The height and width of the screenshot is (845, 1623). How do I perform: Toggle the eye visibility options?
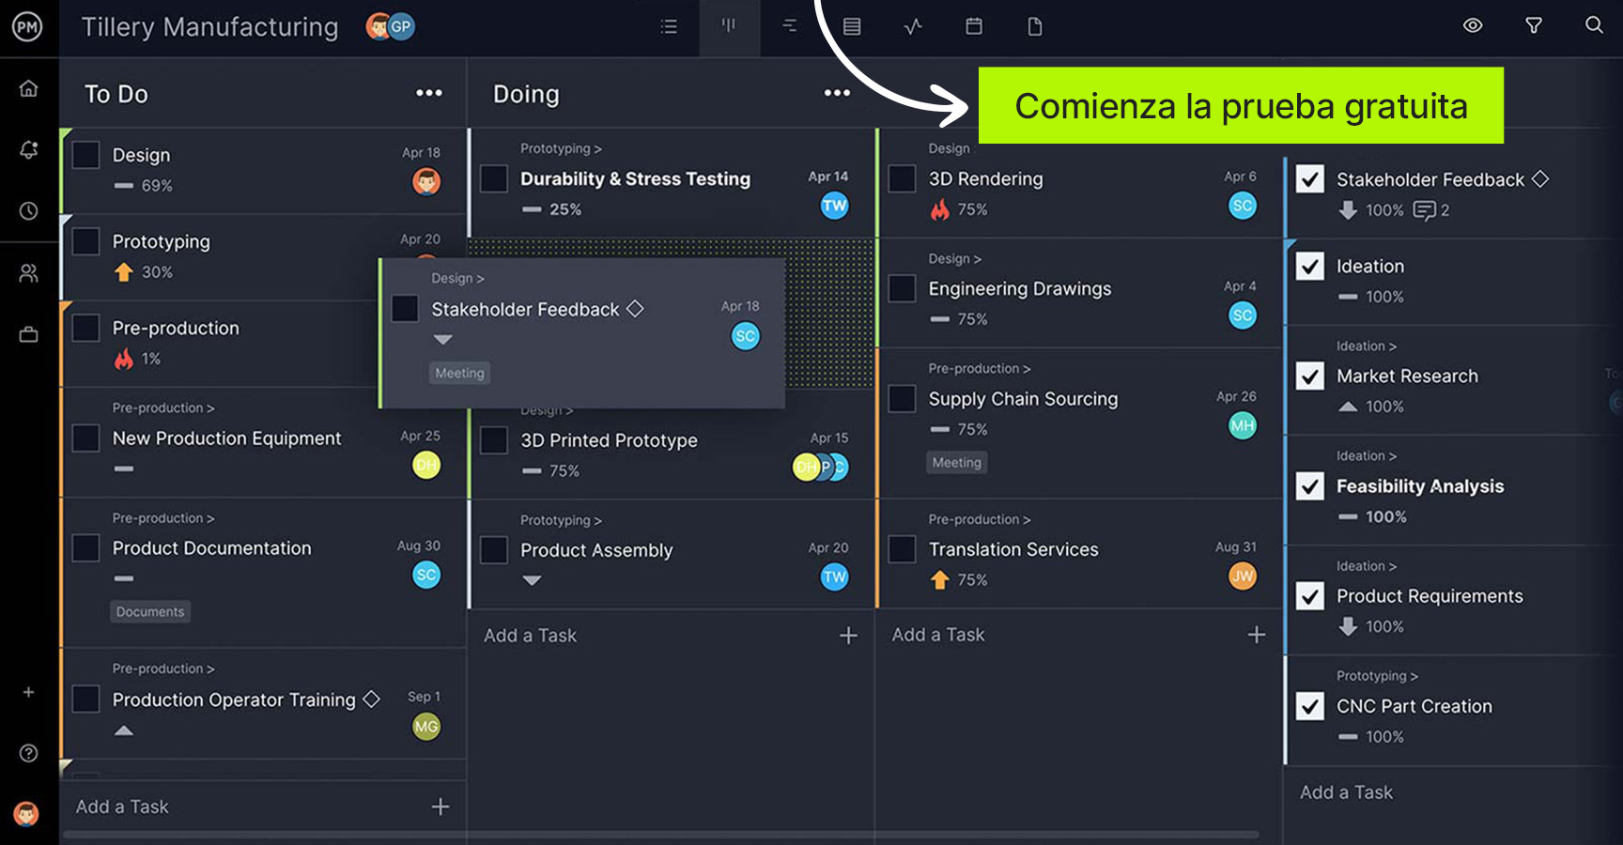point(1473,25)
